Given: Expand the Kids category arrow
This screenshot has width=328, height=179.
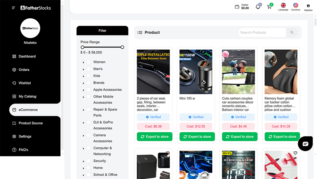Looking at the screenshot, I should coord(83,76).
